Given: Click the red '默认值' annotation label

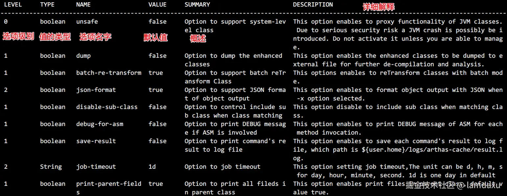Looking at the screenshot, I should (x=156, y=37).
